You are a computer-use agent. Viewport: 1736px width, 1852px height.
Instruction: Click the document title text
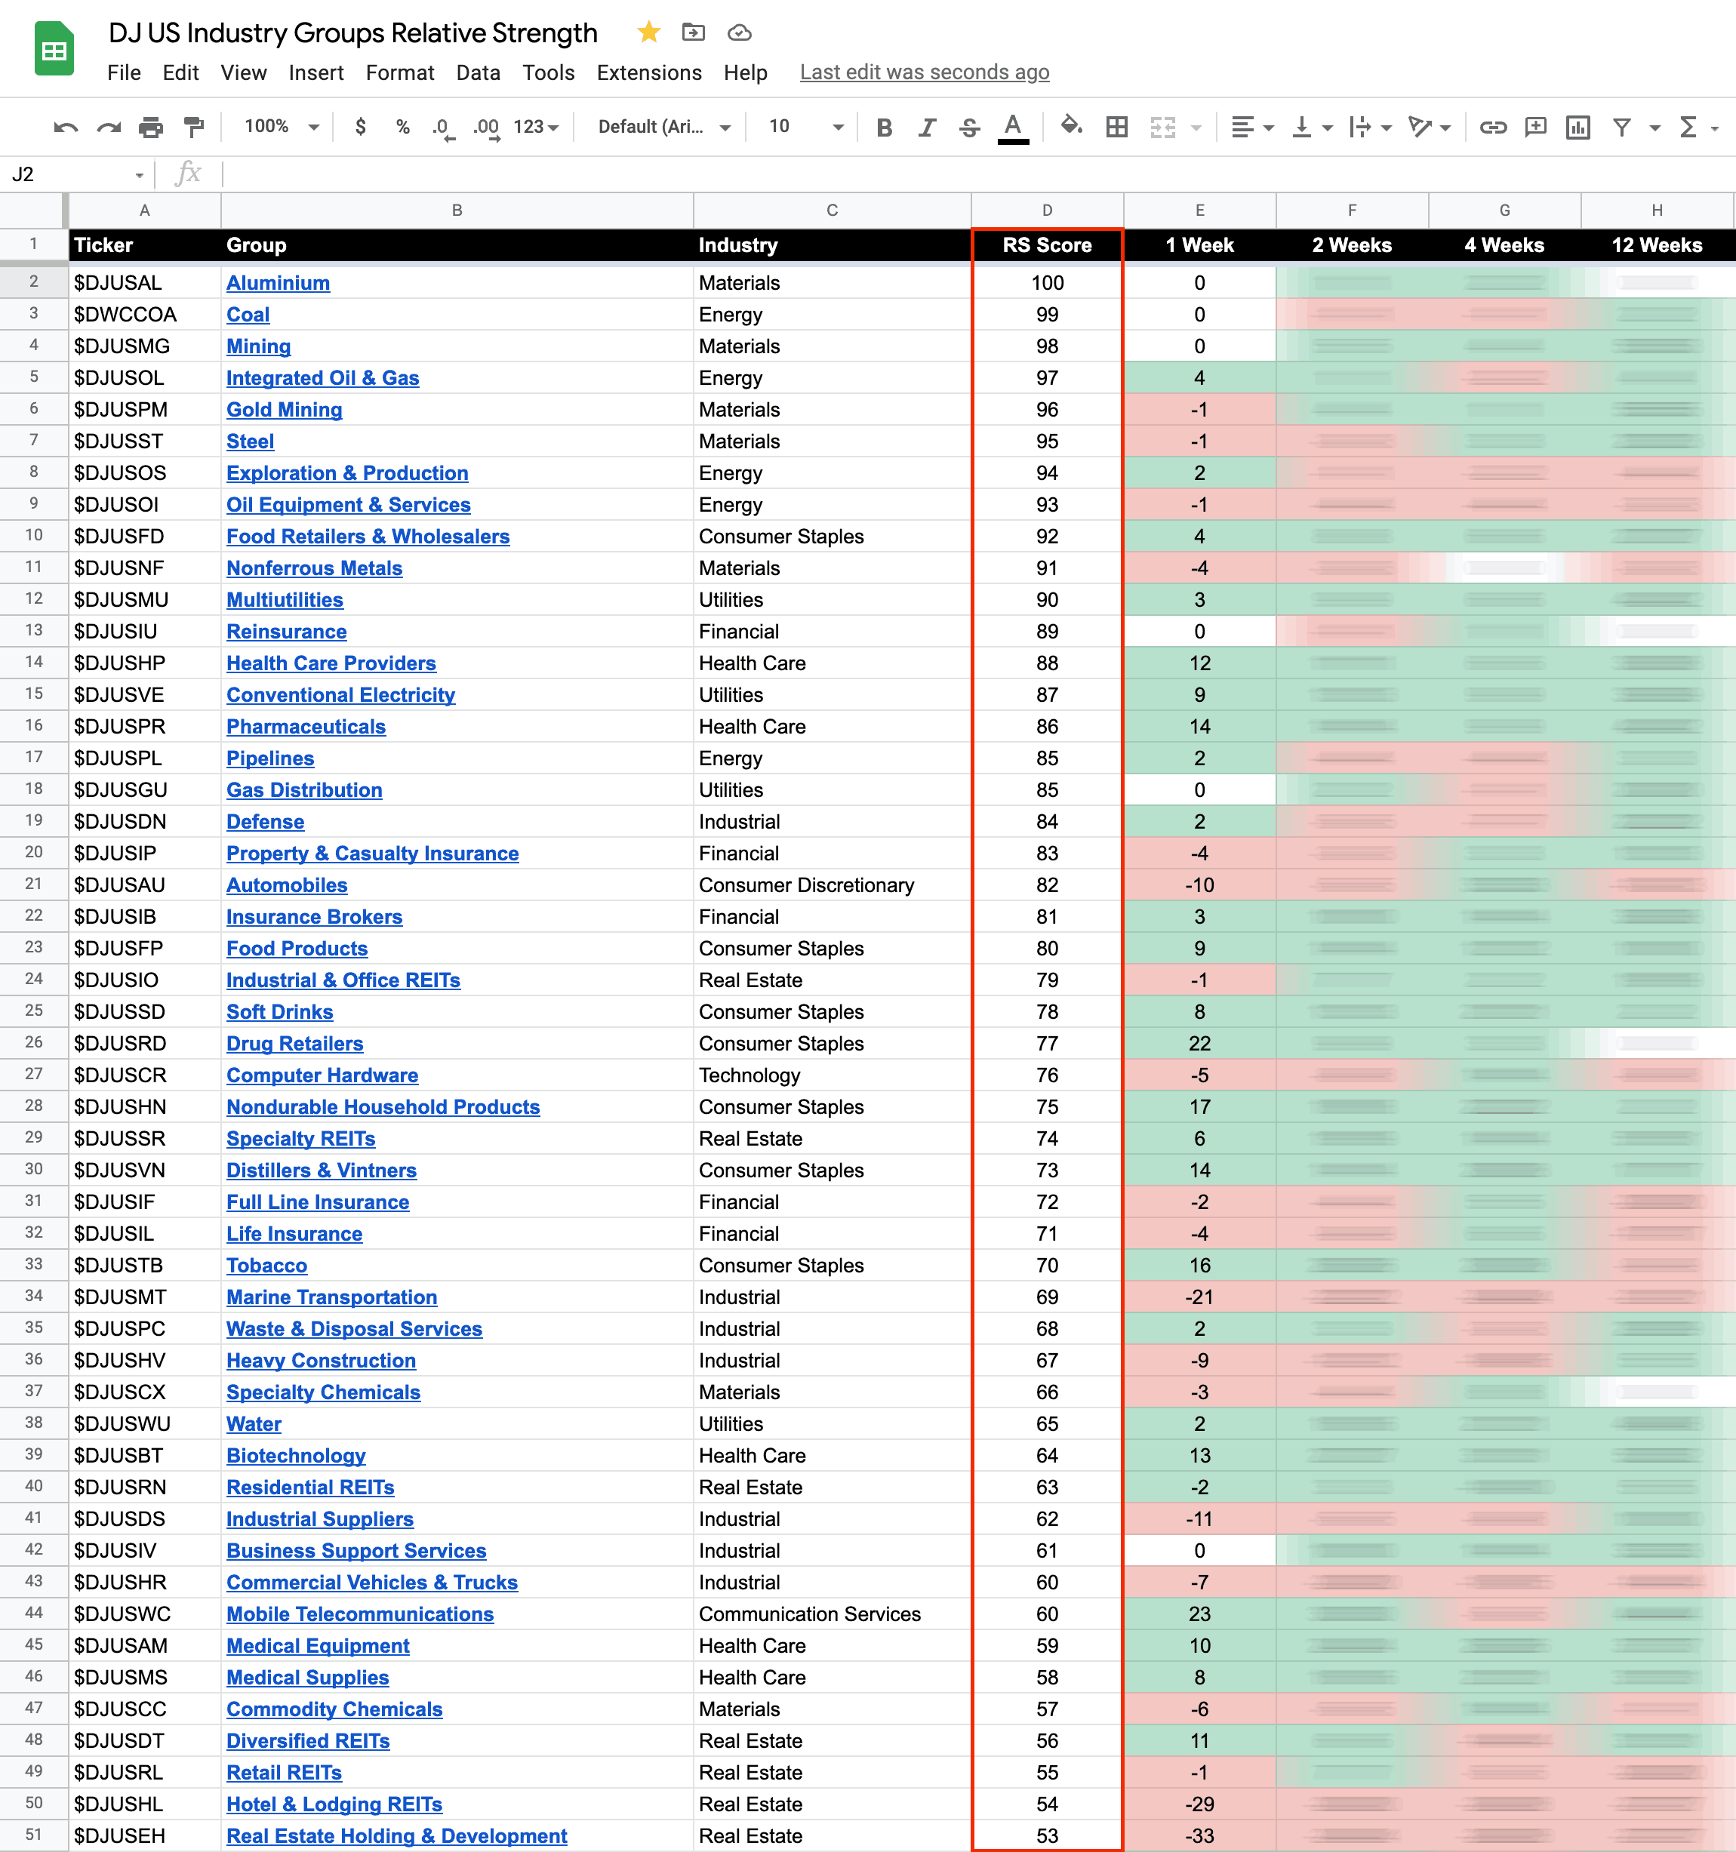click(x=353, y=32)
